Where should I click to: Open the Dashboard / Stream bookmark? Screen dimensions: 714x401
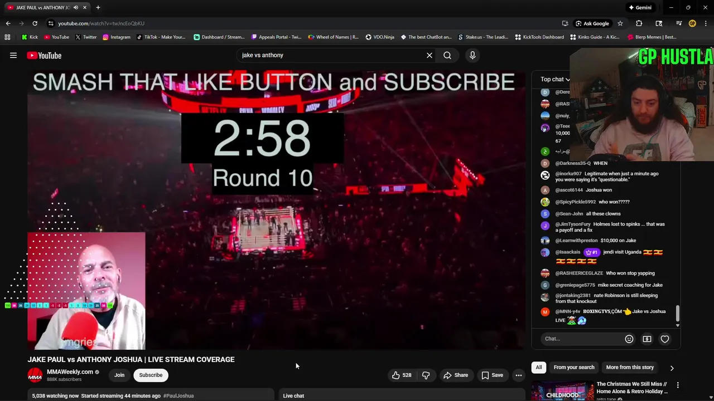coord(219,37)
